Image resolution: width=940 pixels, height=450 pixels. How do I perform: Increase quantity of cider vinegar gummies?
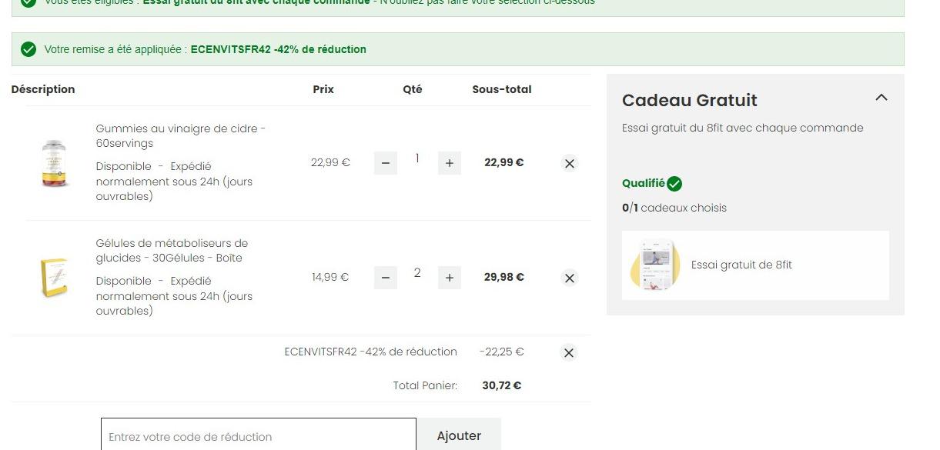pyautogui.click(x=450, y=163)
